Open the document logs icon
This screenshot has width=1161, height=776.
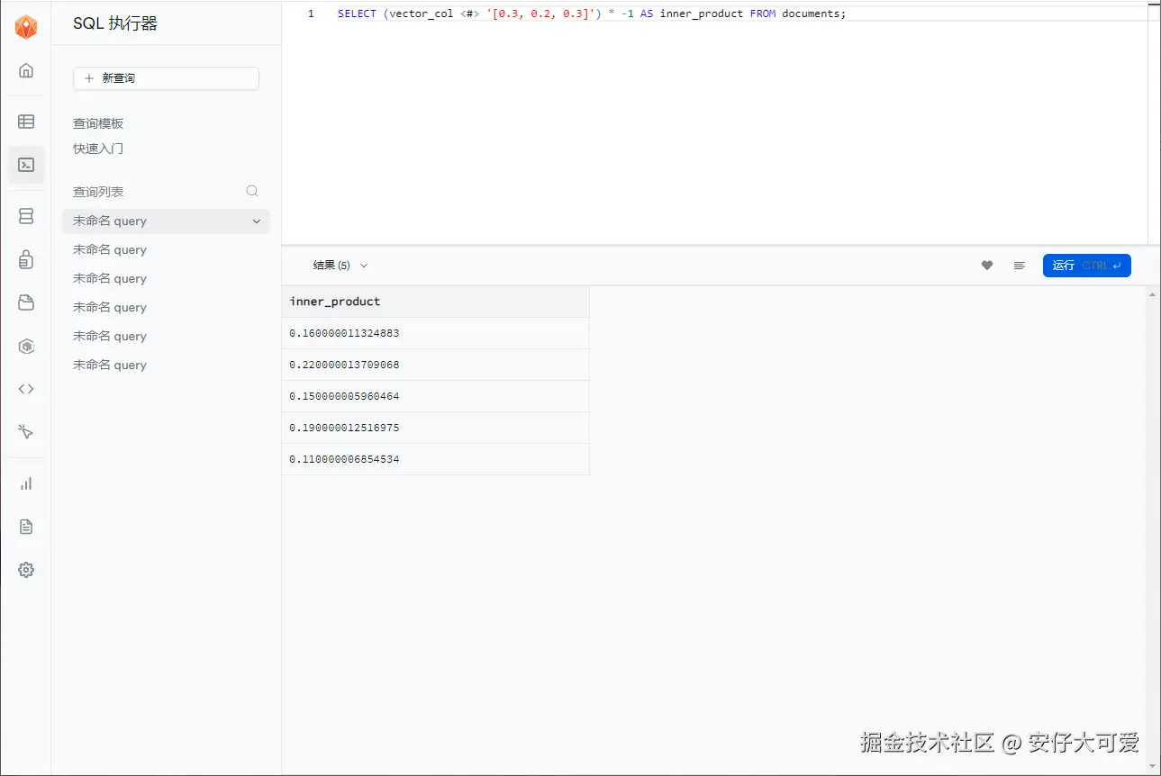26,527
